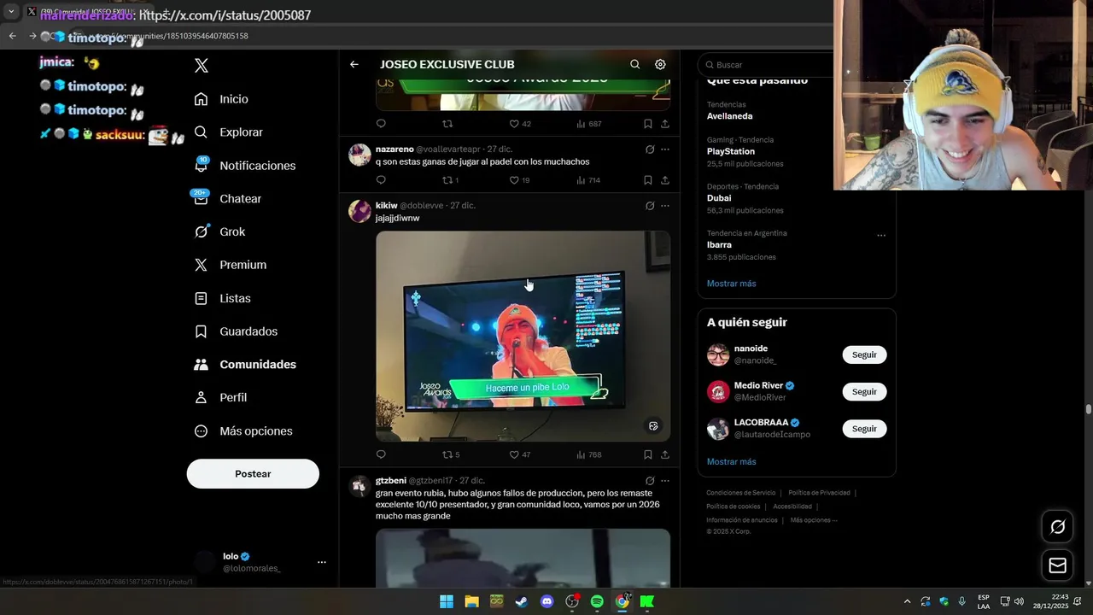Open community settings gear icon
Image resolution: width=1093 pixels, height=615 pixels.
pos(660,64)
